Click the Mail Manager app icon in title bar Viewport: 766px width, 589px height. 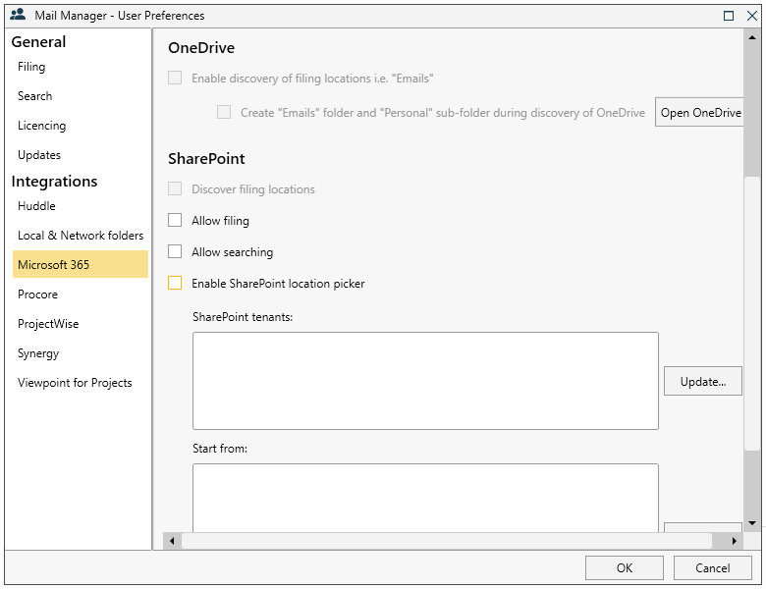coord(17,15)
